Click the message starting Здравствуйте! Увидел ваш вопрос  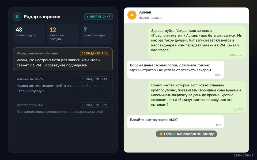click(197, 42)
